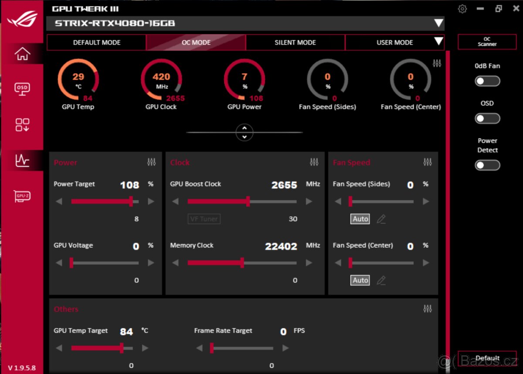Viewport: 523px width, 374px height.
Task: Enable the OSD toggle switch
Action: tap(487, 118)
